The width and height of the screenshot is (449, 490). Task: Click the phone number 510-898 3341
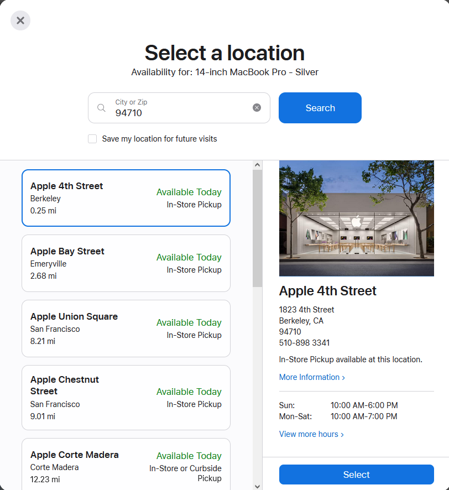304,343
